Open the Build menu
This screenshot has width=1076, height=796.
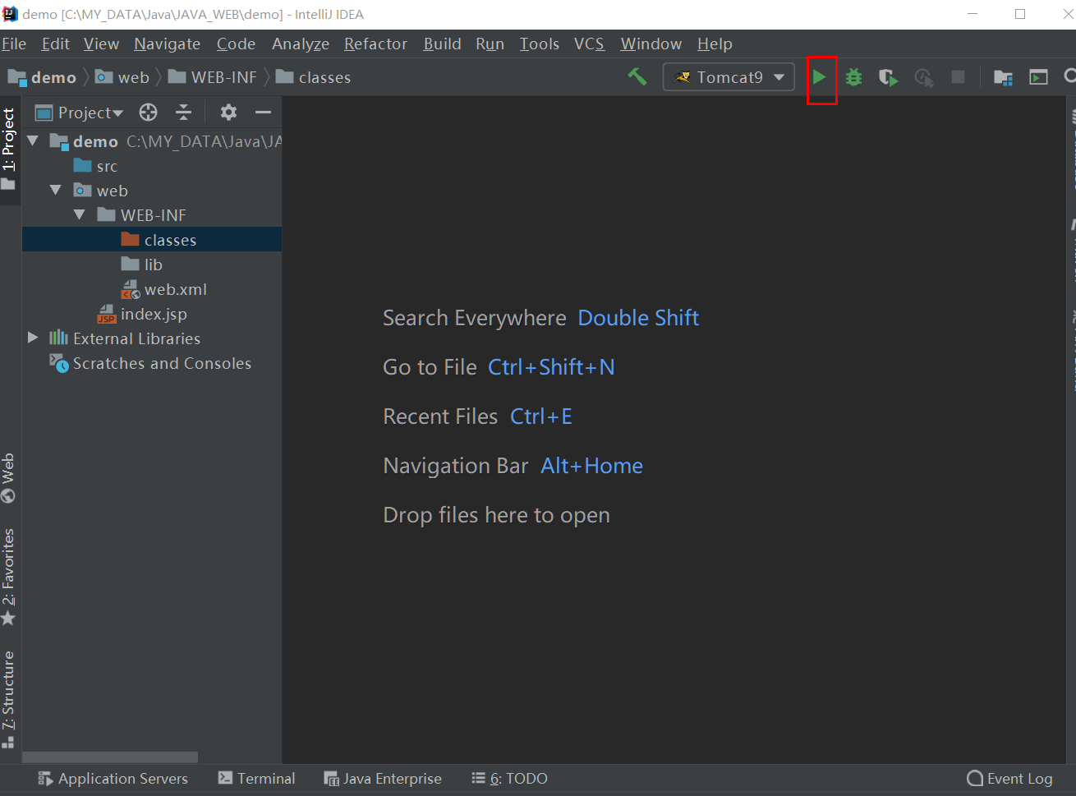pos(442,44)
